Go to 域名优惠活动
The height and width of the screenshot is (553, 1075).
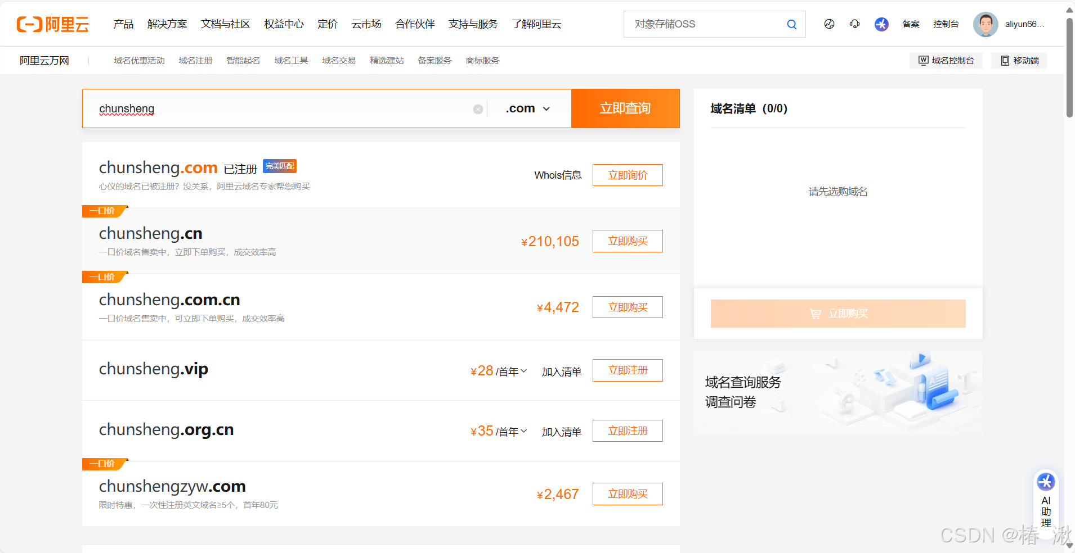(x=139, y=61)
